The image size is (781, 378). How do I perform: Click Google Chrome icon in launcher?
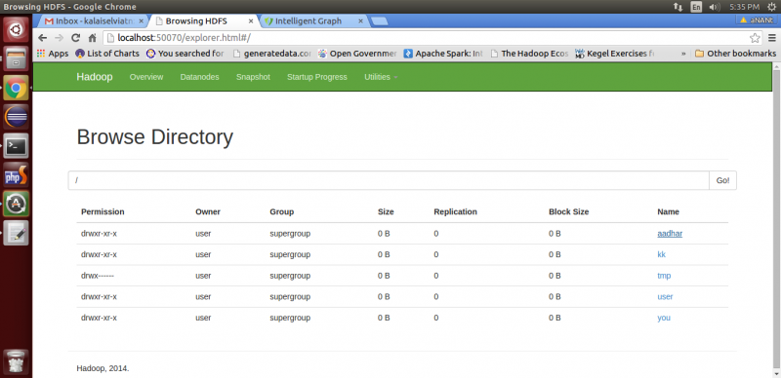(x=16, y=88)
